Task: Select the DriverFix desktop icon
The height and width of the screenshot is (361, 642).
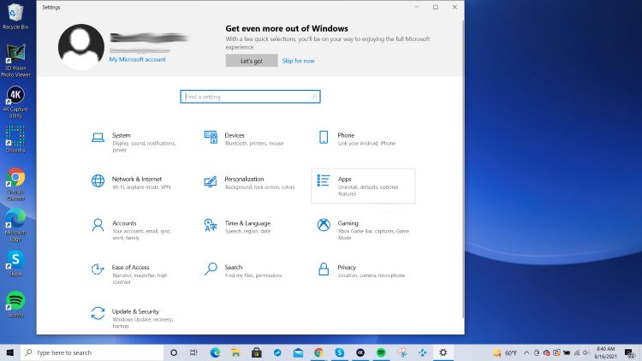Action: pos(15,139)
